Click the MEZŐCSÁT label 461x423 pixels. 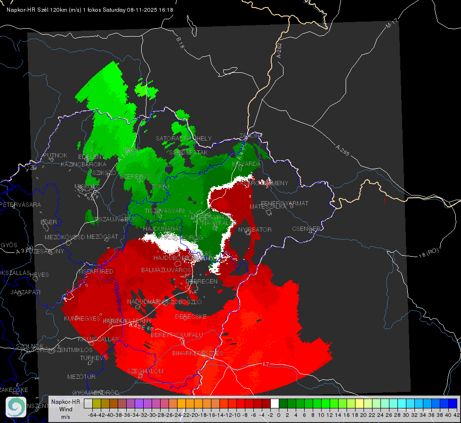click(102, 236)
